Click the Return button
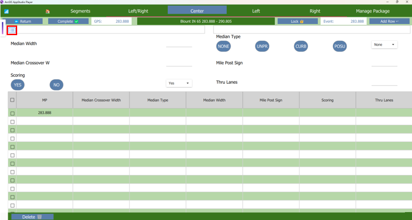Image resolution: width=412 pixels, height=220 pixels. tap(22, 21)
